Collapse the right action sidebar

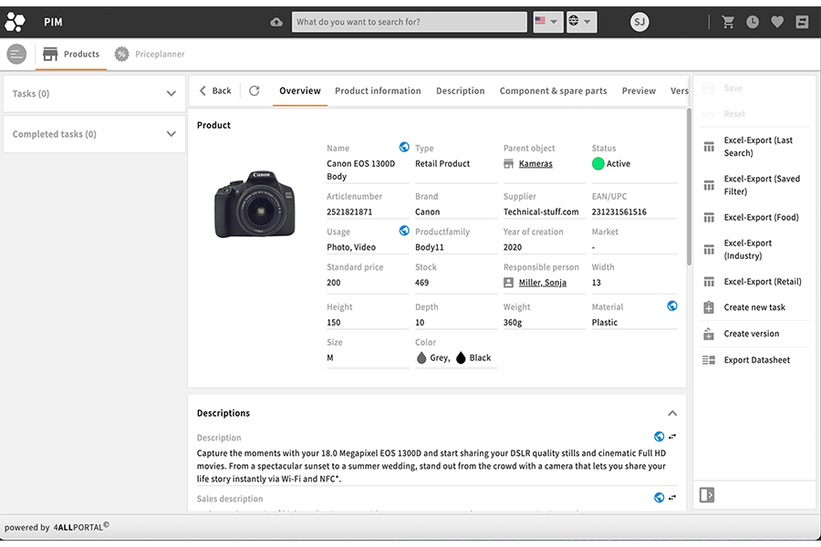pos(707,495)
